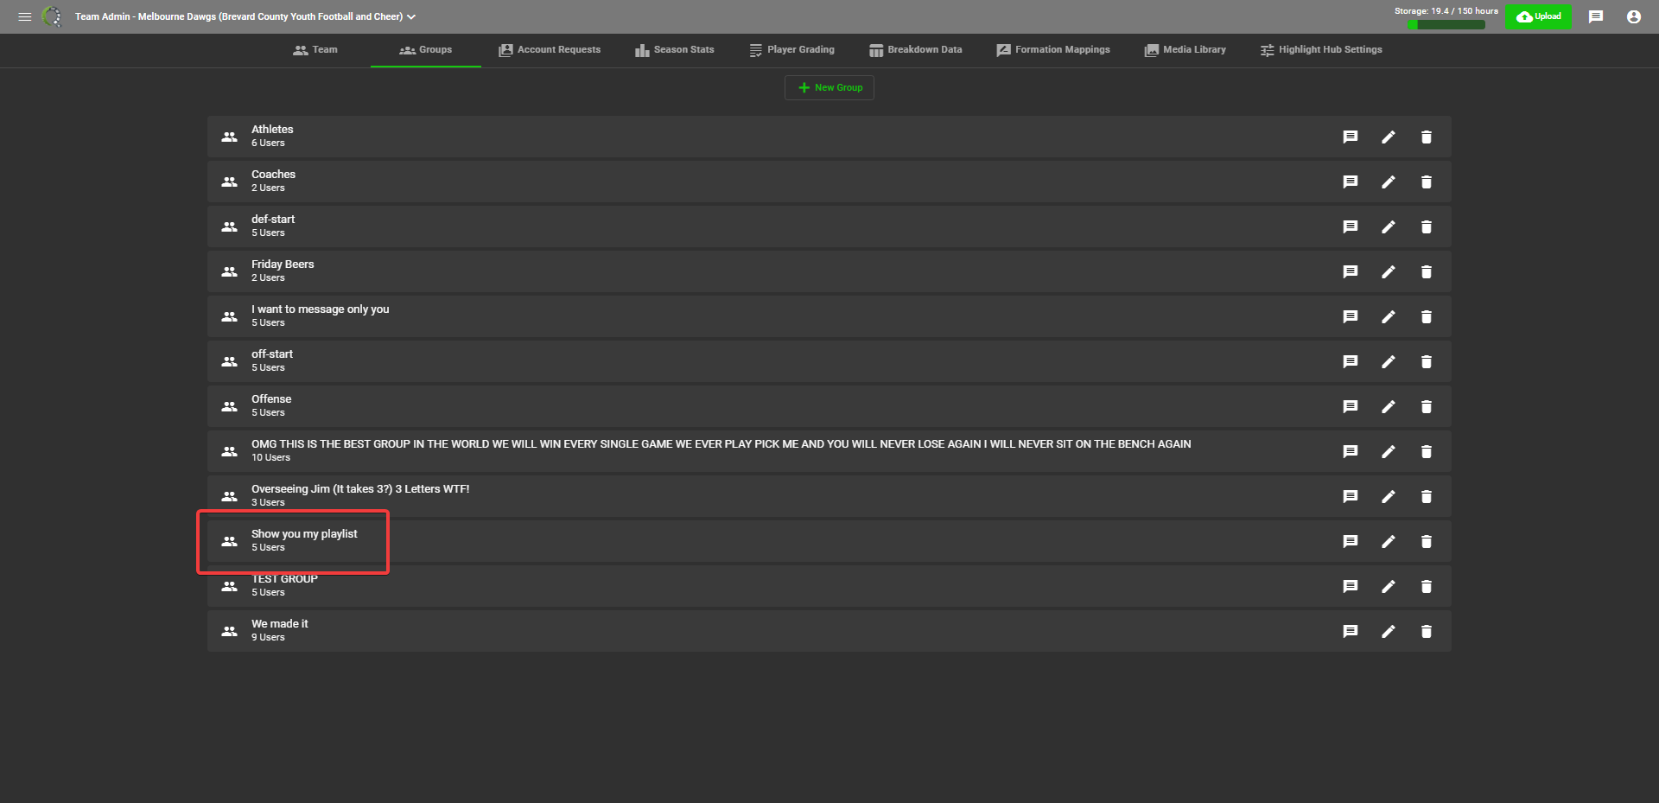Delete the Overseeing Jim group
The height and width of the screenshot is (803, 1659).
(x=1427, y=496)
